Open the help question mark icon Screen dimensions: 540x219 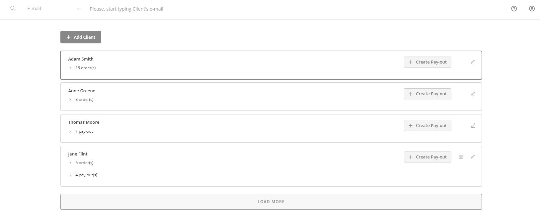coord(514,9)
